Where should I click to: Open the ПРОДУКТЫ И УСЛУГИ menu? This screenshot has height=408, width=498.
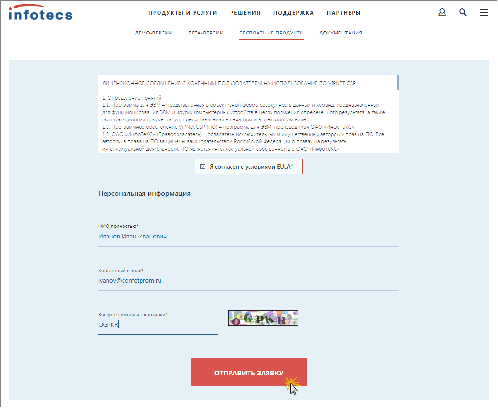[x=183, y=13]
